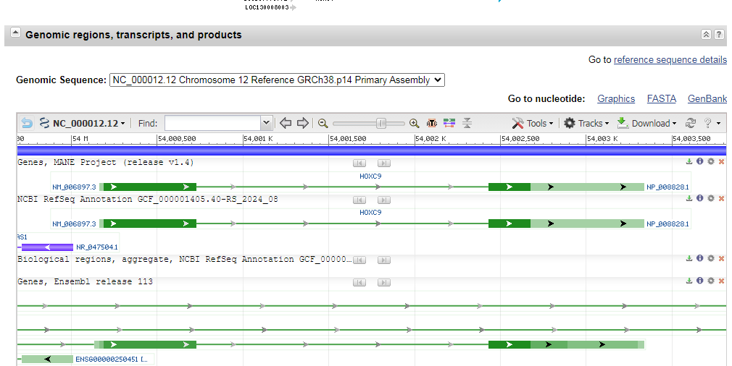Remove the MANE Project track
The width and height of the screenshot is (732, 366).
(x=721, y=161)
